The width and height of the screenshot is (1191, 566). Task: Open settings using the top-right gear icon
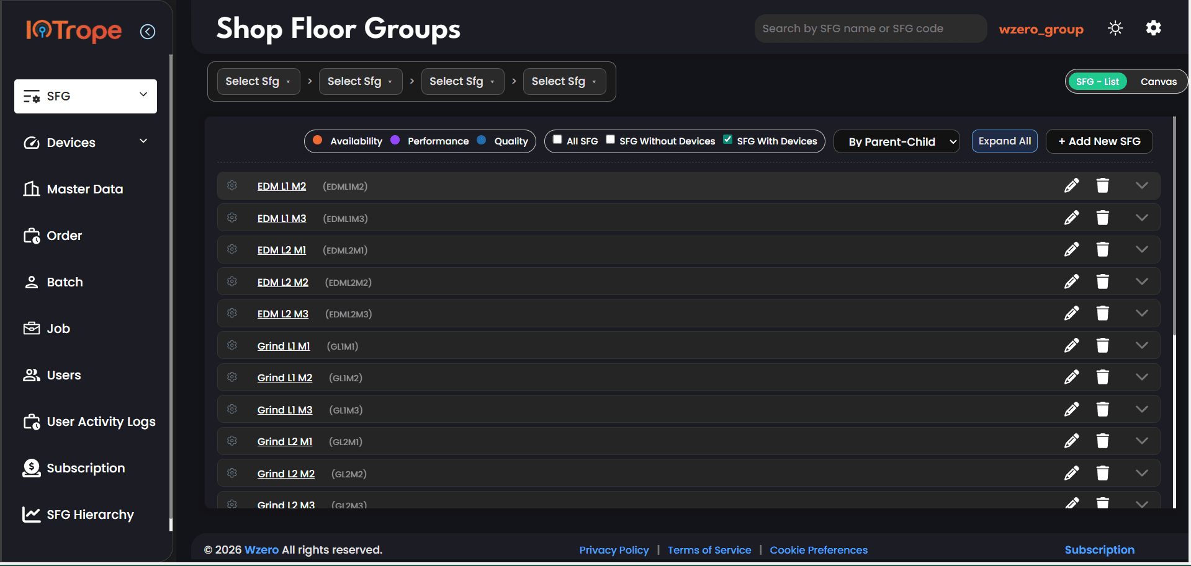click(x=1153, y=28)
